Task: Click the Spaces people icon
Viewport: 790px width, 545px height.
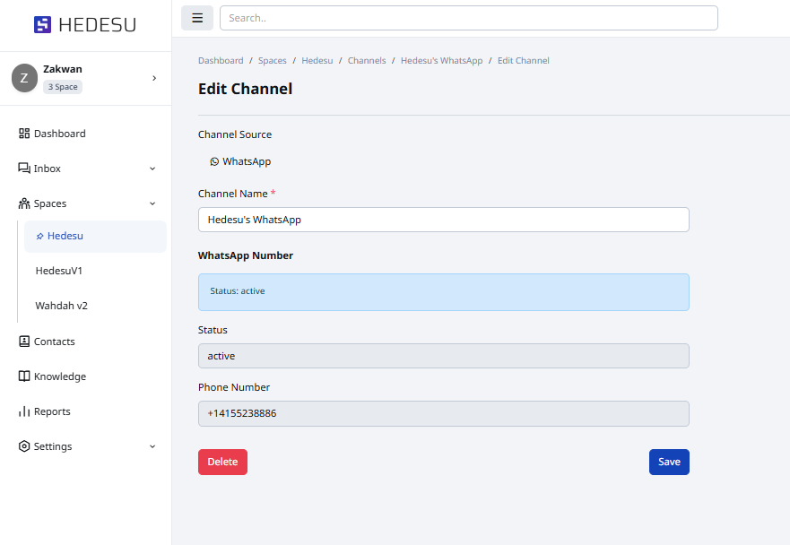Action: click(x=24, y=203)
